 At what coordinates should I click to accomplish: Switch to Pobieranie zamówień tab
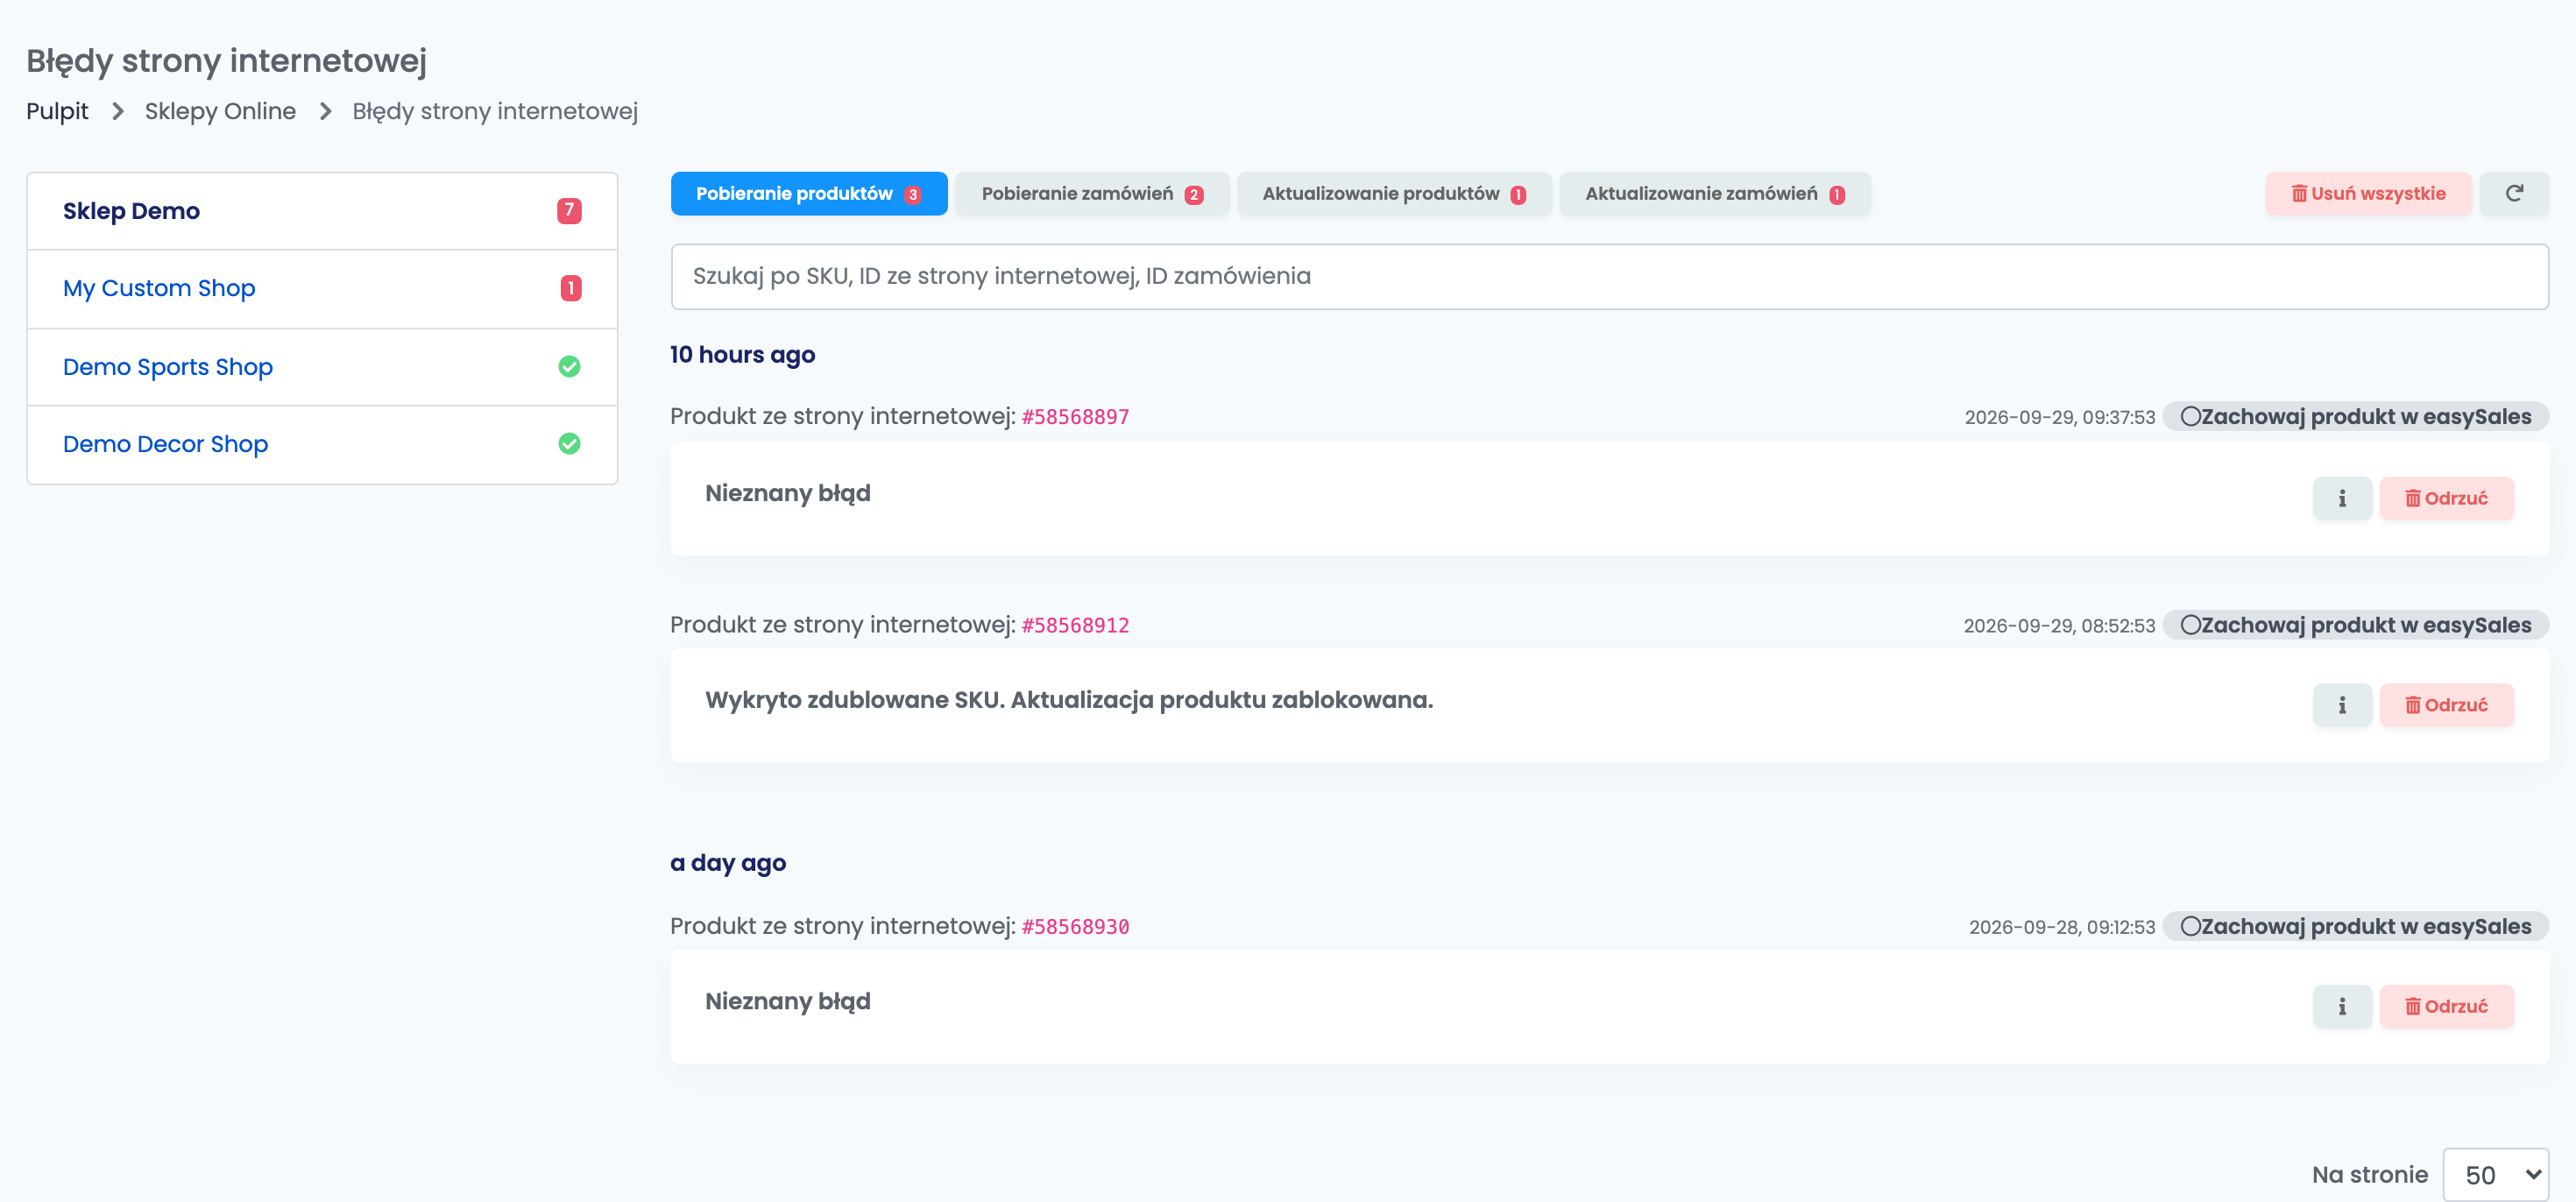(1092, 193)
